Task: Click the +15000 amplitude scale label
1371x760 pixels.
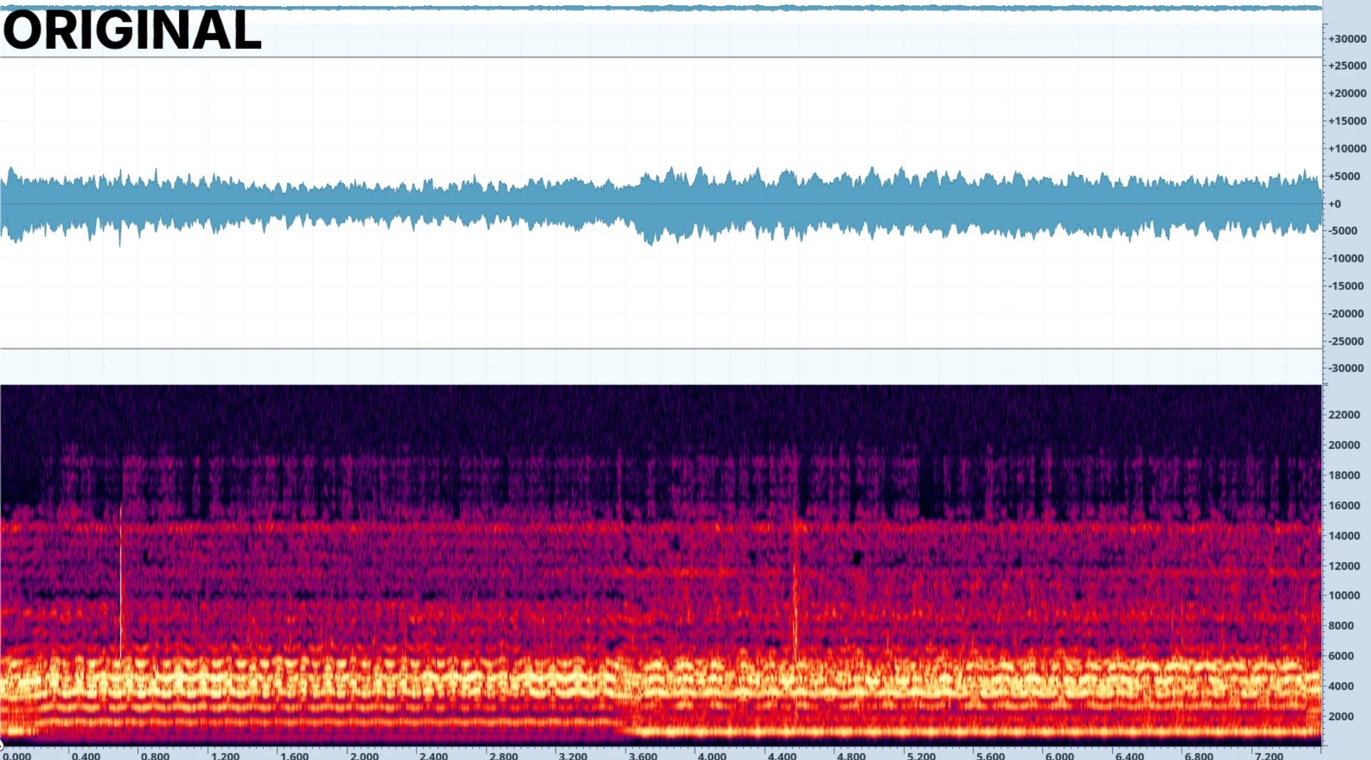Action: click(x=1347, y=121)
